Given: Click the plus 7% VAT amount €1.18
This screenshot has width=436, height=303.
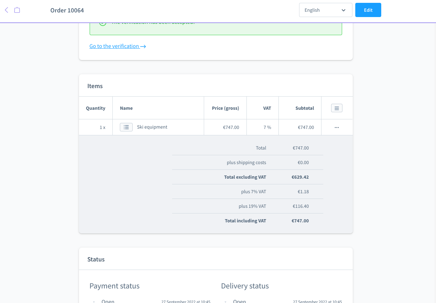Looking at the screenshot, I should coord(303,192).
